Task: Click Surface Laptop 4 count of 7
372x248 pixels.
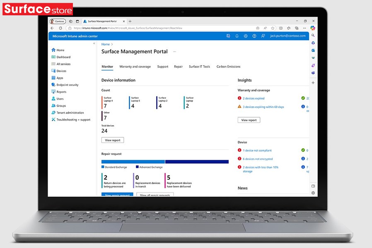Action: [105, 106]
